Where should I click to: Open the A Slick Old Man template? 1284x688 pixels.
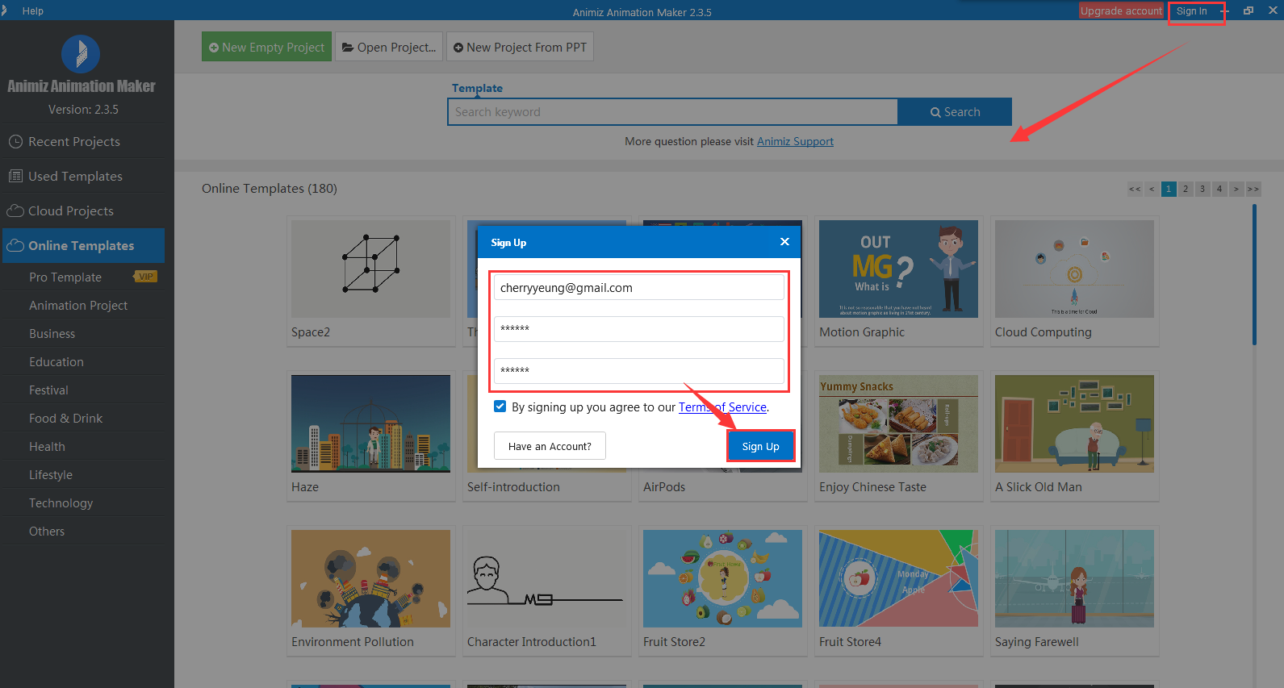[x=1074, y=423]
